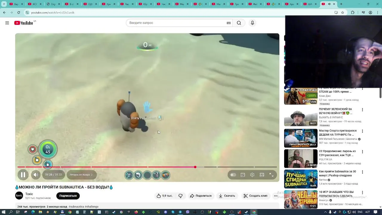
Task: Open the 39:17 chess video thumbnail
Action: tap(301, 138)
